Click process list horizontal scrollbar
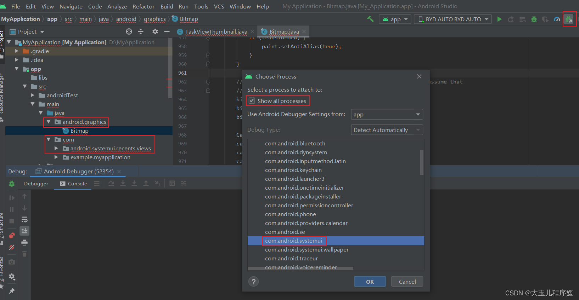This screenshot has width=579, height=300. click(x=300, y=269)
